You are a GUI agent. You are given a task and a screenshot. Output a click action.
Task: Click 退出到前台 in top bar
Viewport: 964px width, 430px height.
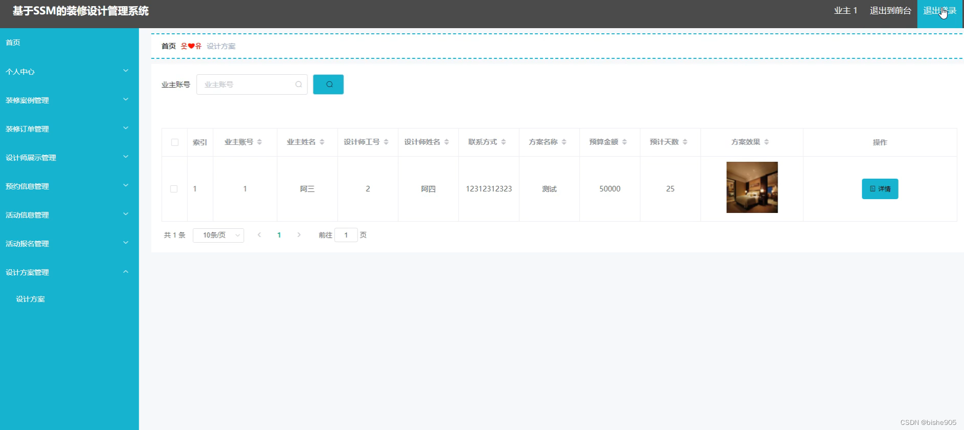coord(890,11)
